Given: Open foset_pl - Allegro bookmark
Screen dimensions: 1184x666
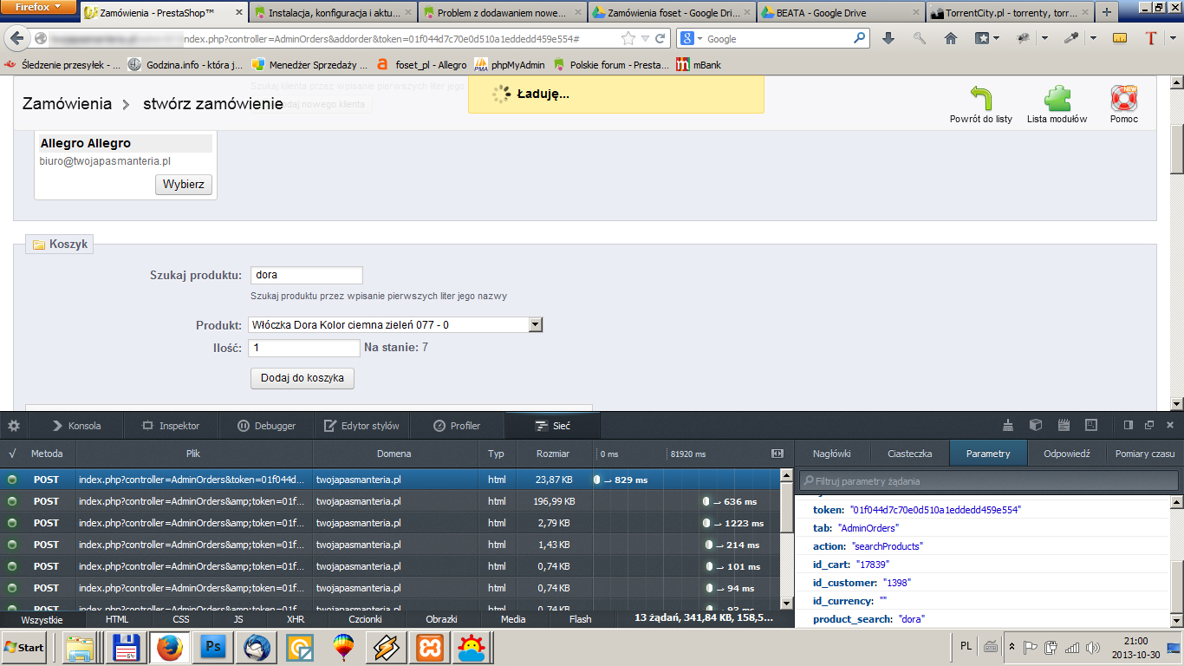Looking at the screenshot, I should pos(421,65).
